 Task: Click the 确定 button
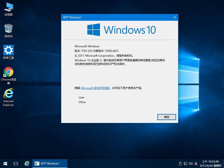pos(167,117)
